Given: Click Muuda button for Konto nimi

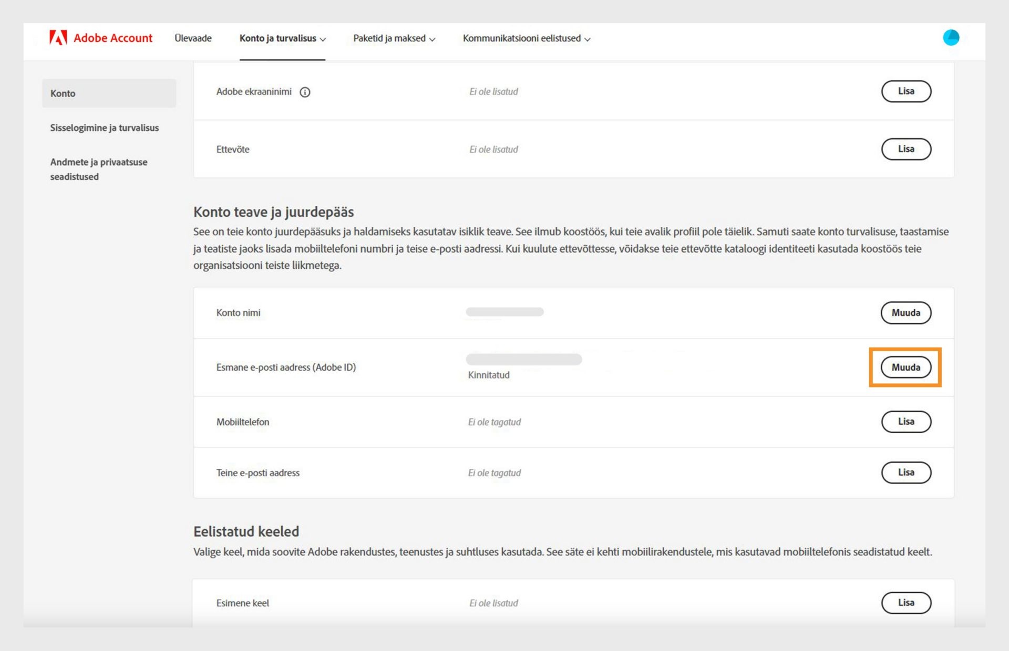Looking at the screenshot, I should click(x=905, y=313).
